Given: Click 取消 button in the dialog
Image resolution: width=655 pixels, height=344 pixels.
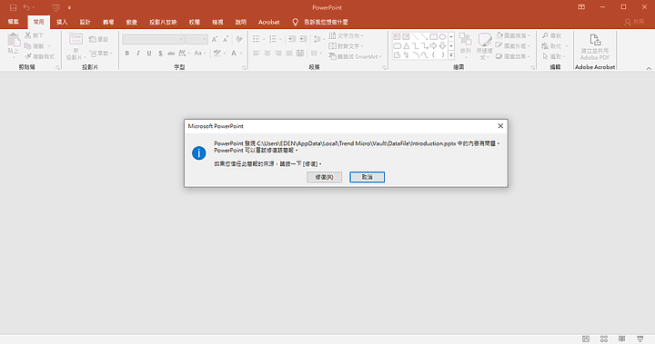Looking at the screenshot, I should coord(367,177).
